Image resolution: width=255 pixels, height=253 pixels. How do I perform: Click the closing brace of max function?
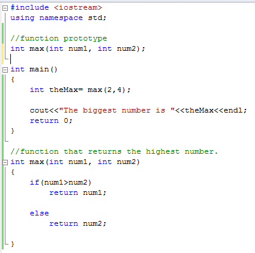(x=13, y=244)
